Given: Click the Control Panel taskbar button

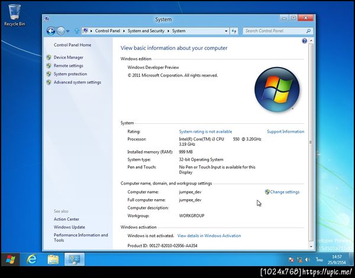Looking at the screenshot, I should click(x=75, y=259).
